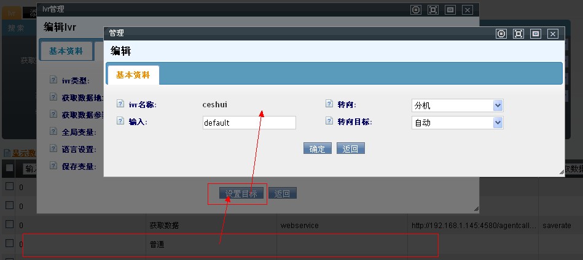Click help icon next to 全局变量
Image resolution: width=583 pixels, height=260 pixels.
53,132
